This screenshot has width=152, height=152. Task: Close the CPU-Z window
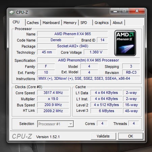point(137,11)
